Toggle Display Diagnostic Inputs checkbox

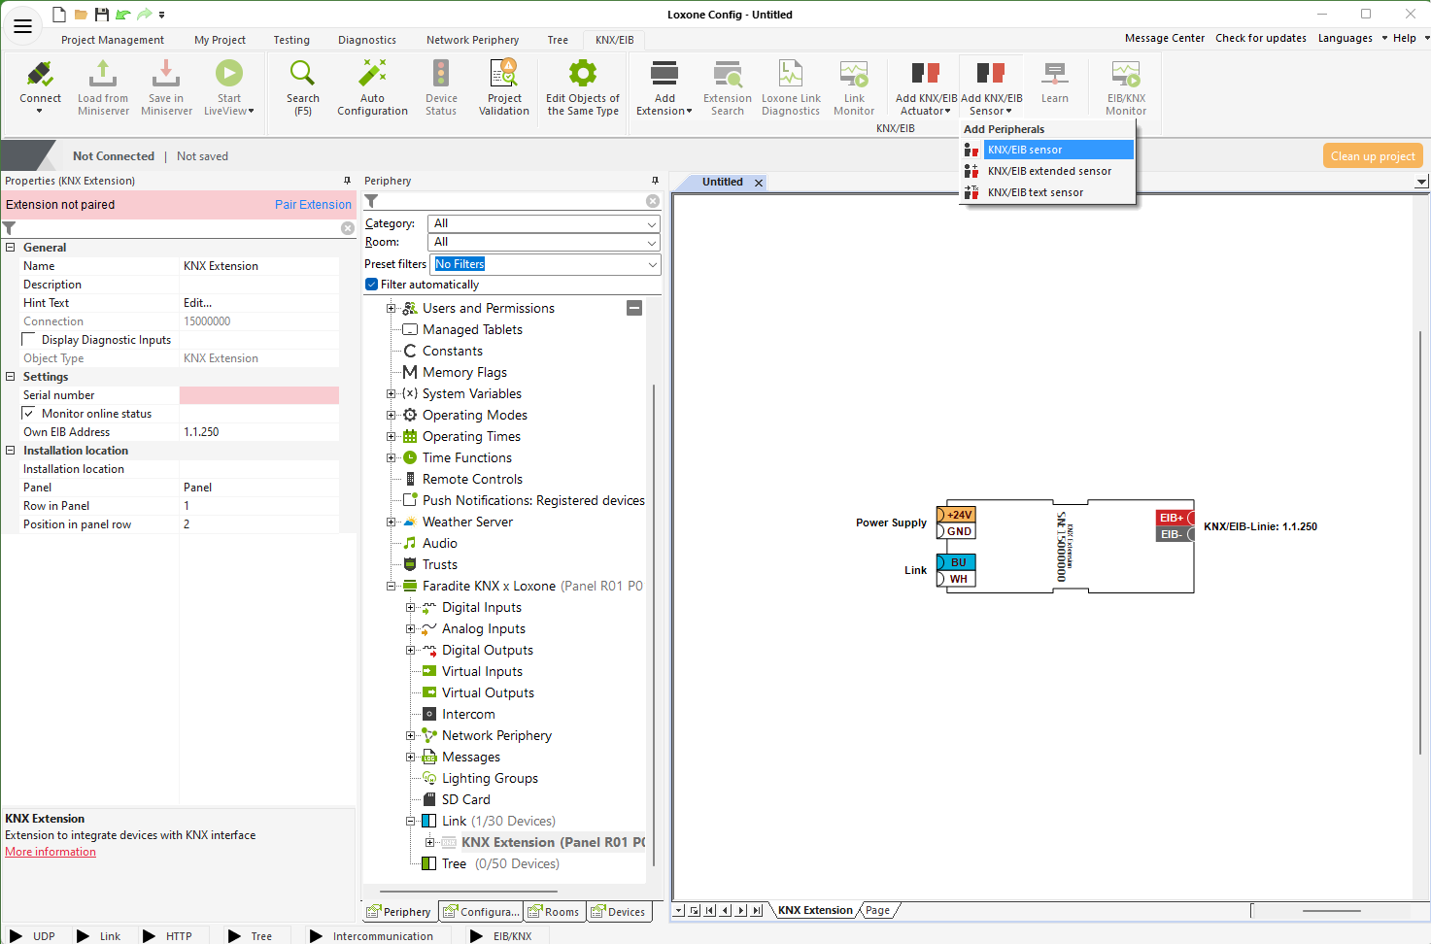(29, 339)
